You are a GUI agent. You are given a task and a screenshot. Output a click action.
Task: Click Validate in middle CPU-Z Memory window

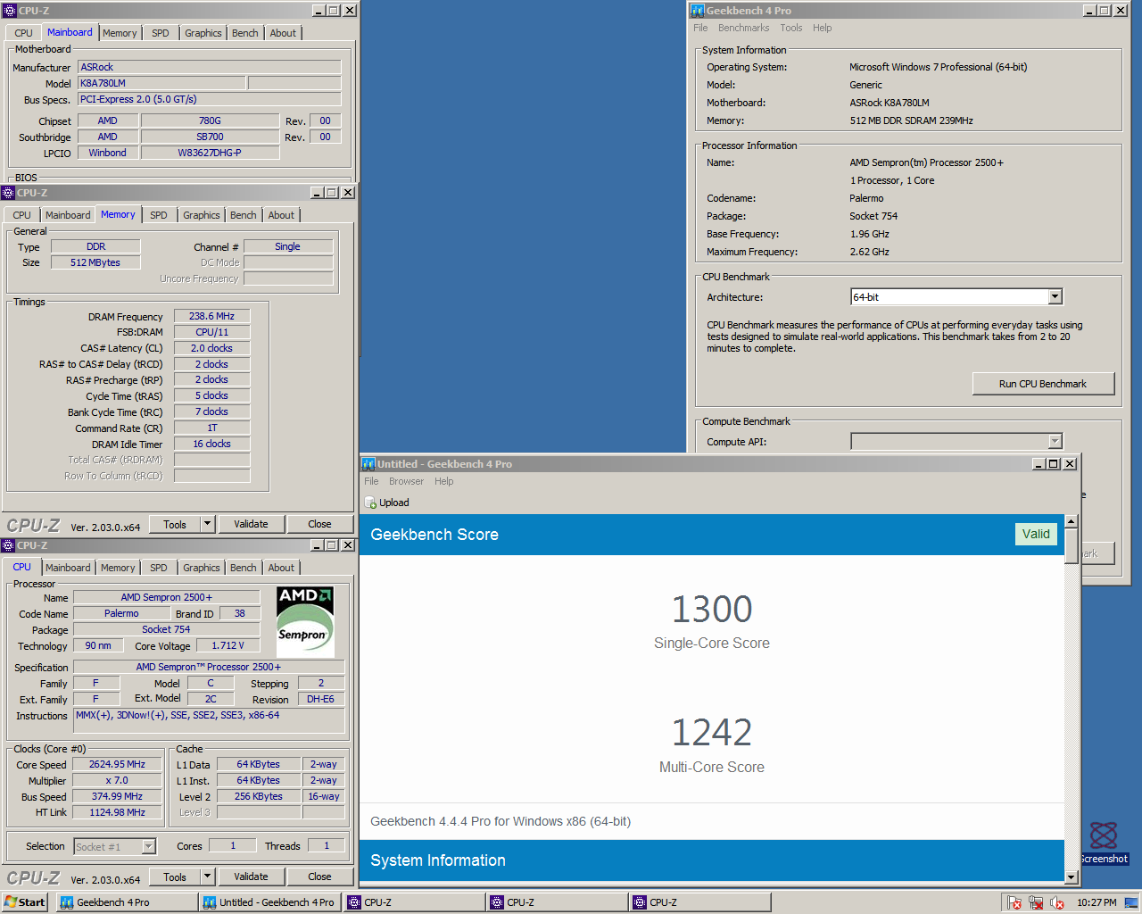click(x=251, y=524)
